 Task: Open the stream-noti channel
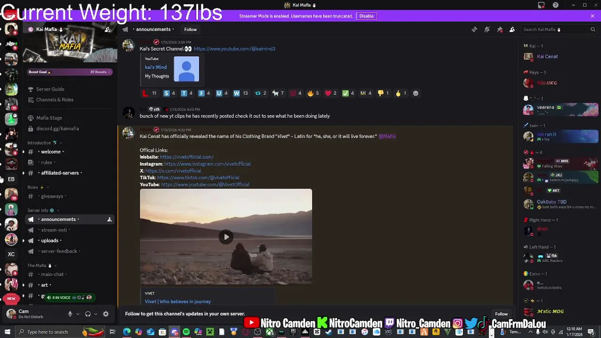[54, 230]
